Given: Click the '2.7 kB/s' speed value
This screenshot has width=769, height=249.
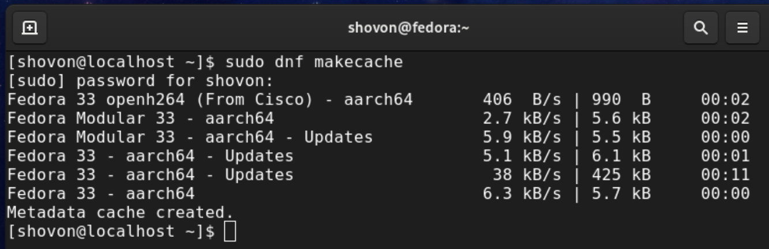Looking at the screenshot, I should click(522, 119).
